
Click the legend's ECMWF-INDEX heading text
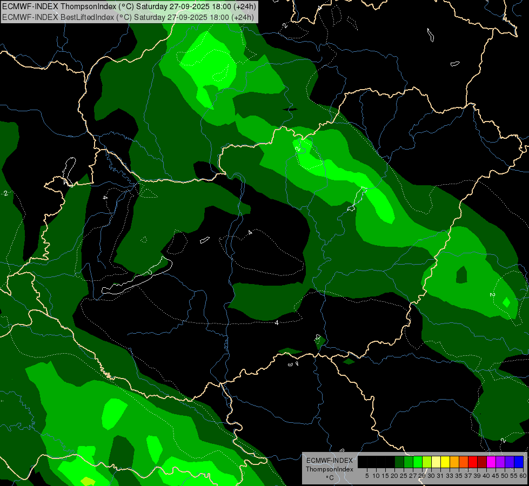(x=329, y=461)
